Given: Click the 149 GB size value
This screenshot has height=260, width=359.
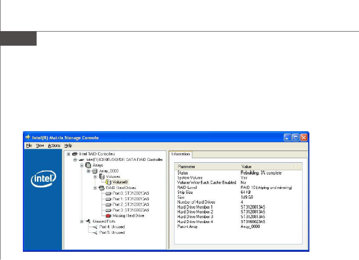Looking at the screenshot, I should 247,197.
